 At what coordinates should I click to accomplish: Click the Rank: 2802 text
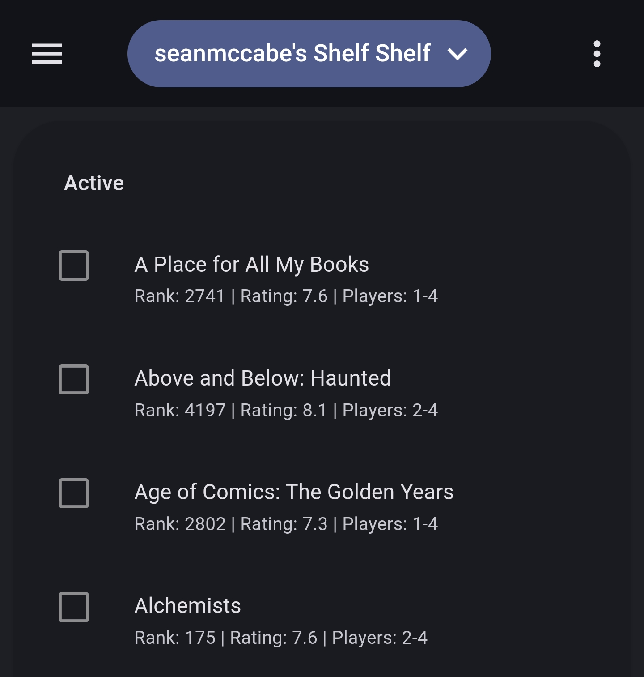(180, 524)
